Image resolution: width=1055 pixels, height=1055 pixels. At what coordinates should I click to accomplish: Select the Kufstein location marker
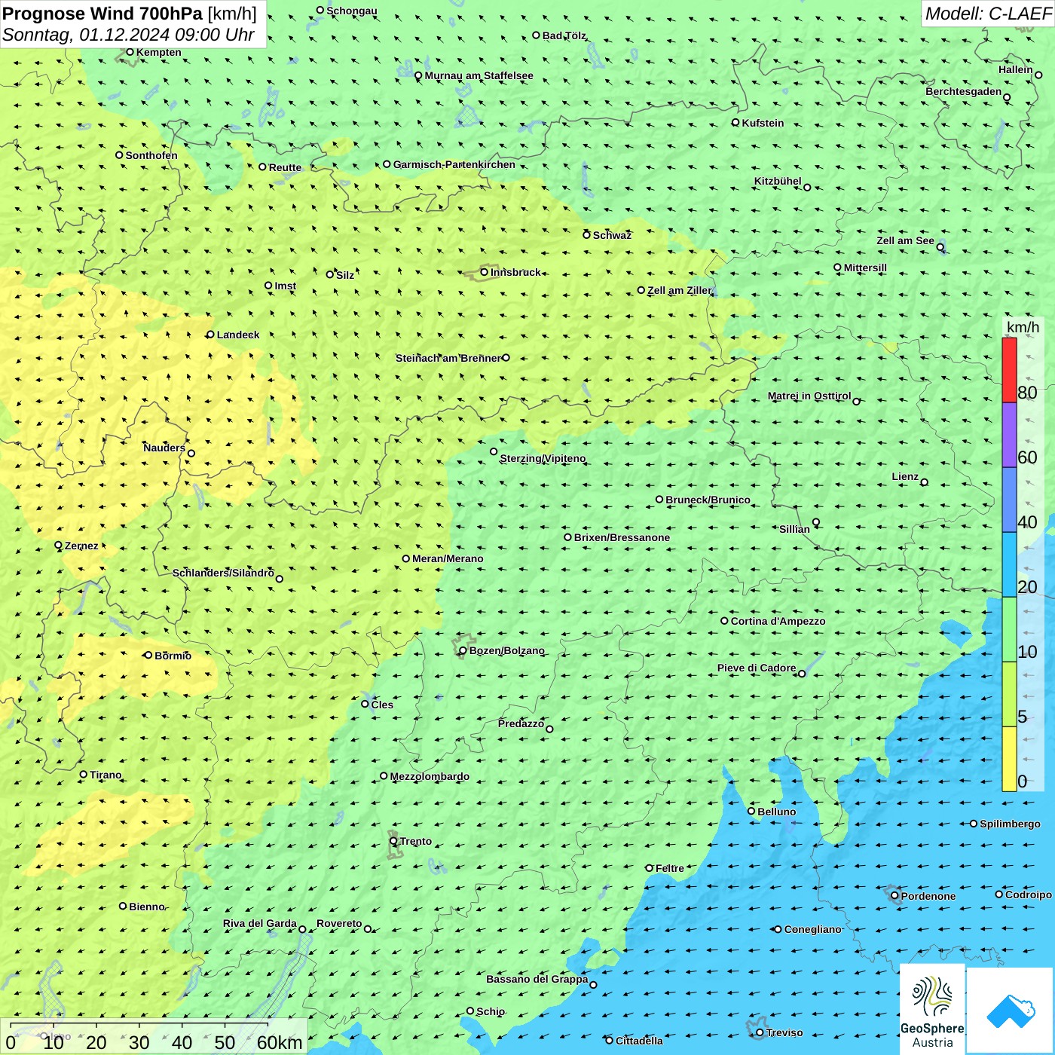(735, 122)
